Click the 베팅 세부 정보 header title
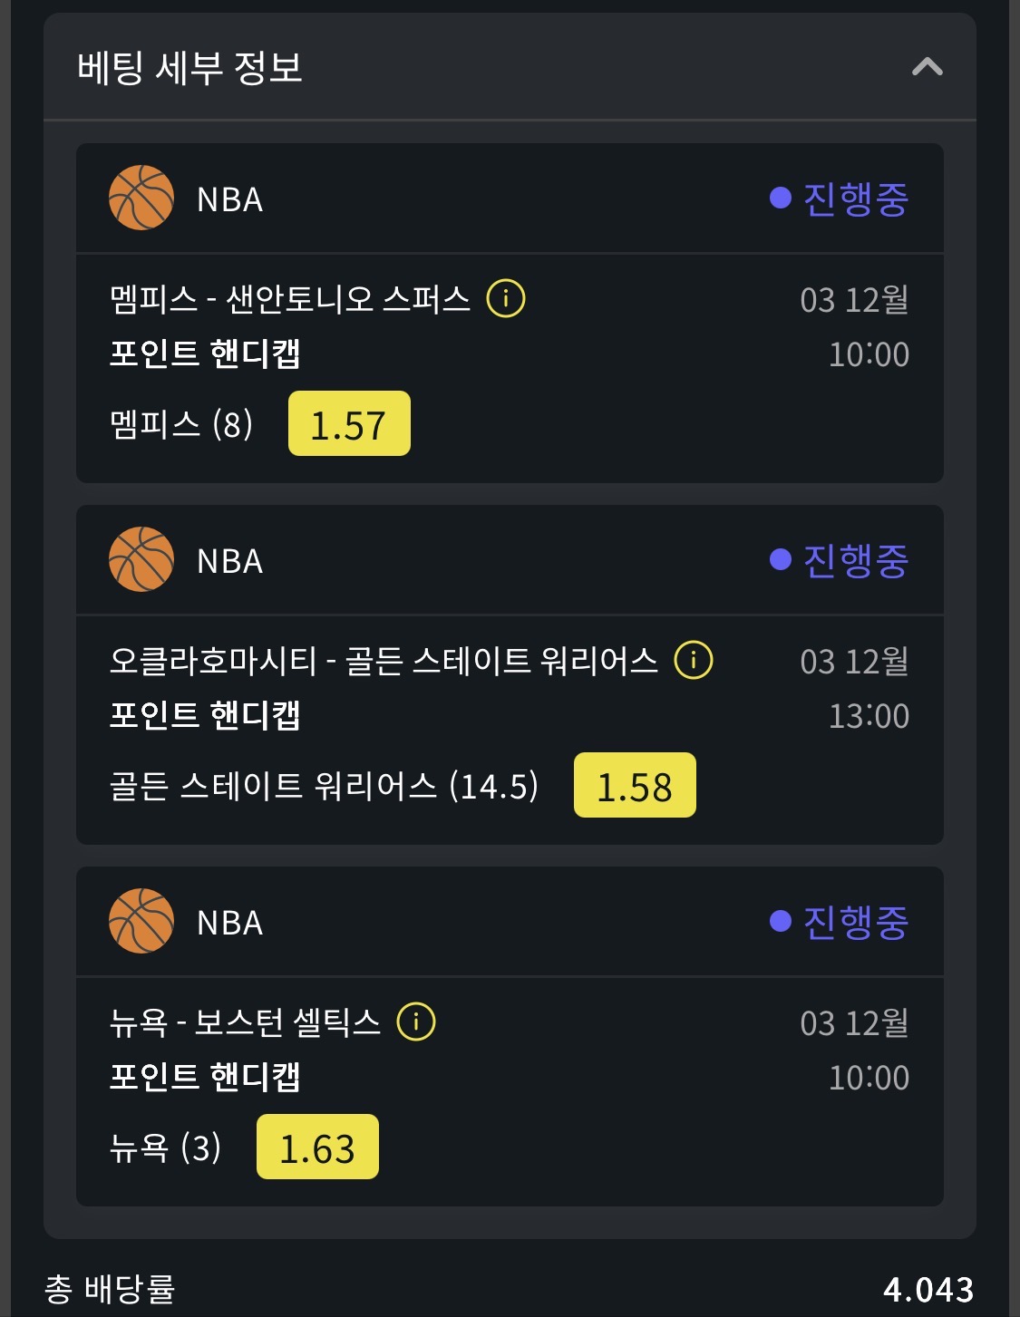1020x1317 pixels. coord(189,68)
